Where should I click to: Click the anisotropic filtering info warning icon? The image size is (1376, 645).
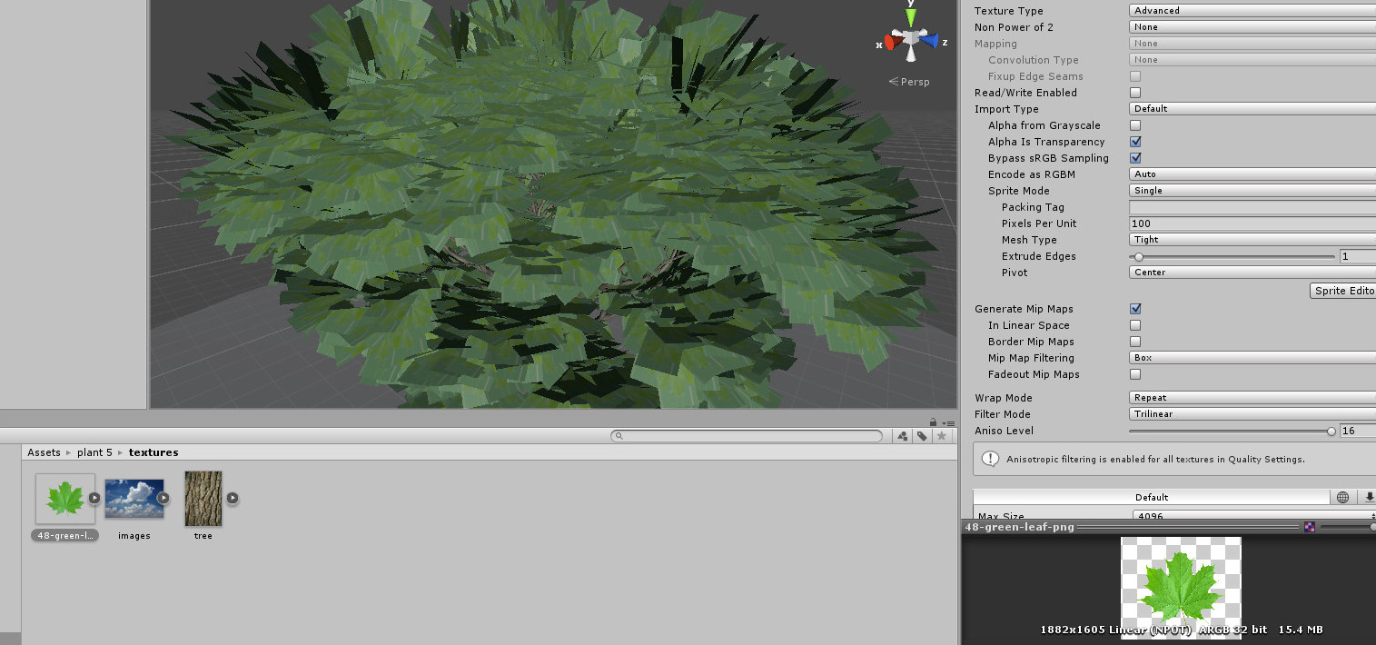(991, 459)
